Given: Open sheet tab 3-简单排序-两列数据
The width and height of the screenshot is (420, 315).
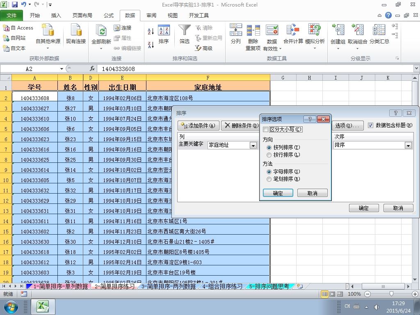Looking at the screenshot, I should point(169,286).
